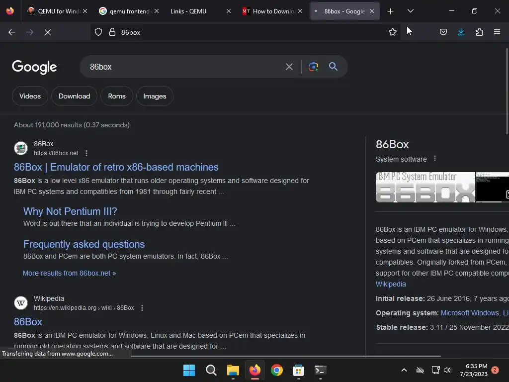Open a new tab with plus button

coord(391,11)
